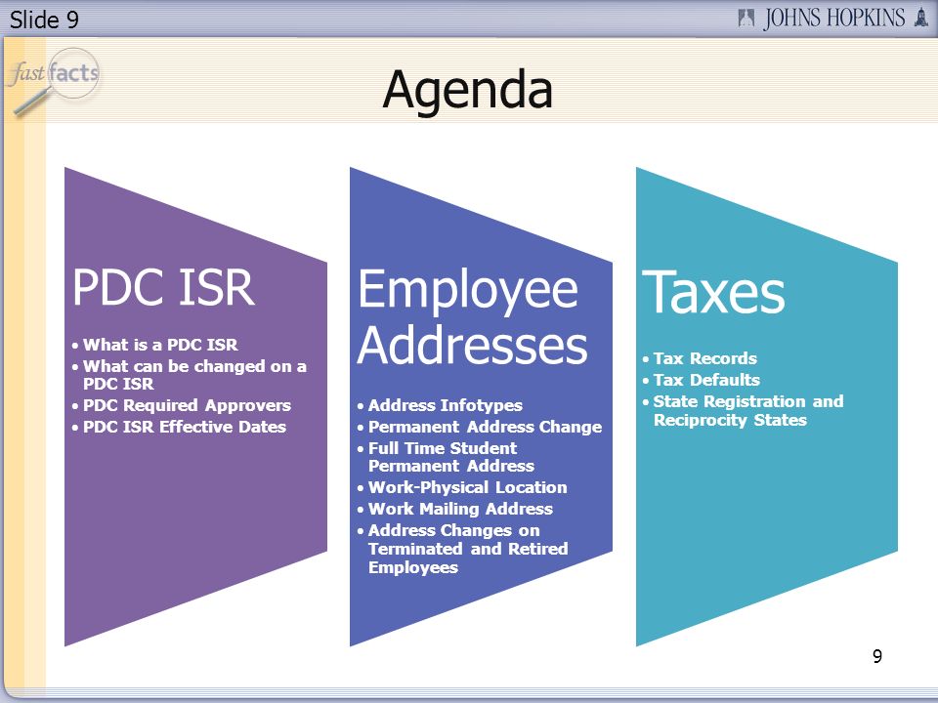Click 'What is a PDC ISR' bullet
938x703 pixels.
pyautogui.click(x=159, y=345)
